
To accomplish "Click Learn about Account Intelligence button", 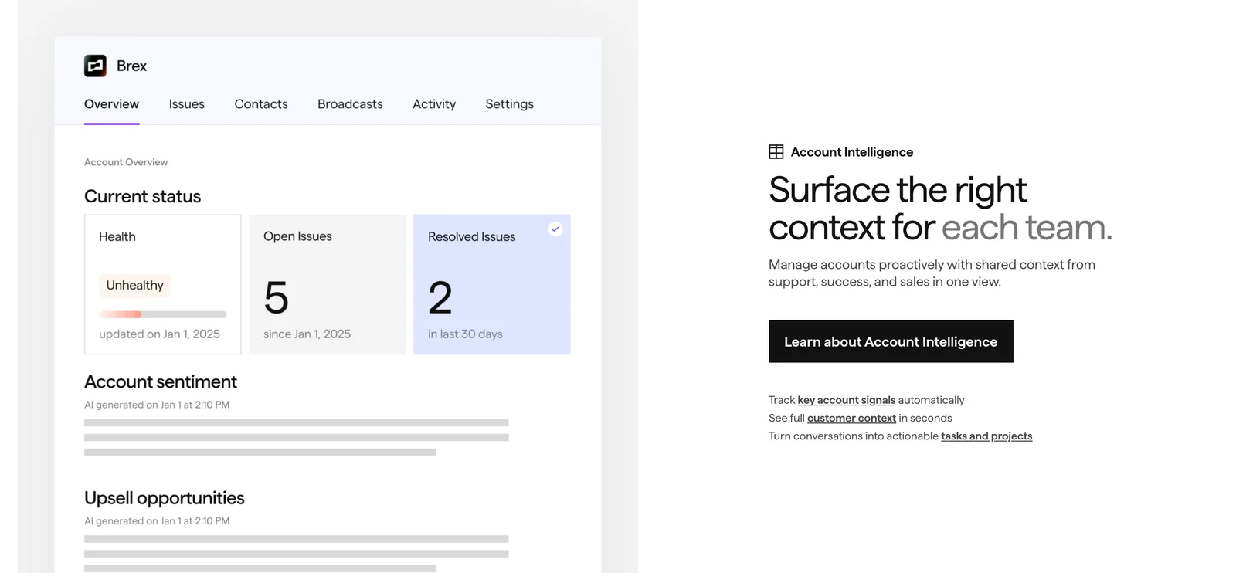I will [890, 341].
